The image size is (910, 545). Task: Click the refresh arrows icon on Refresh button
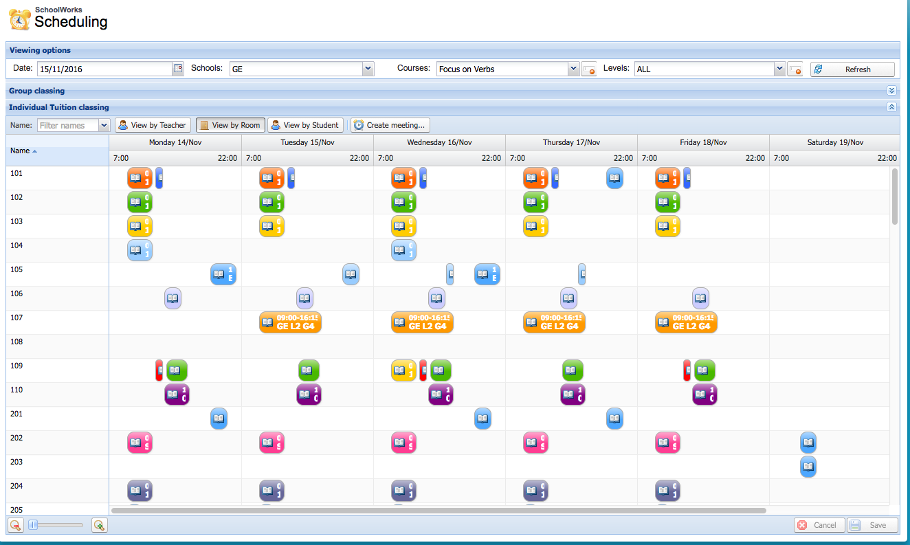[x=817, y=69]
